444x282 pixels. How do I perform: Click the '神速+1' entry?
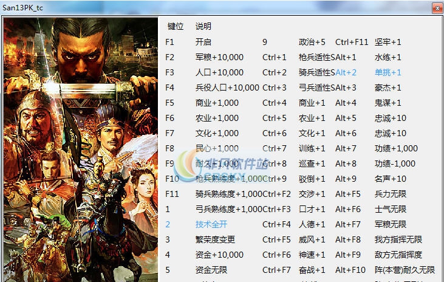[x=312, y=255]
